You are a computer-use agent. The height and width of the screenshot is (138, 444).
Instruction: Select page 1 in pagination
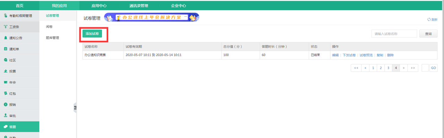click(373, 68)
